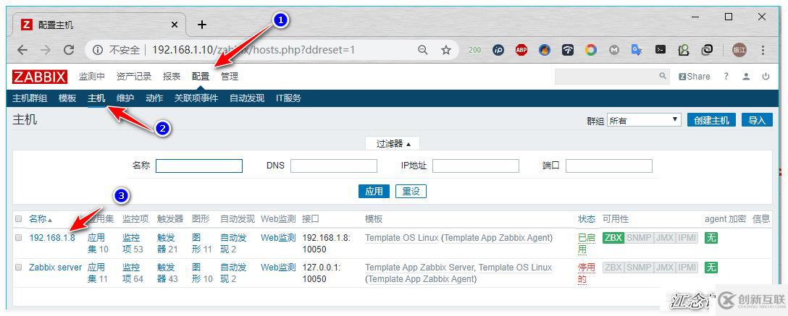788x316 pixels.
Task: Click the Zabbix logout power icon
Action: 766,76
